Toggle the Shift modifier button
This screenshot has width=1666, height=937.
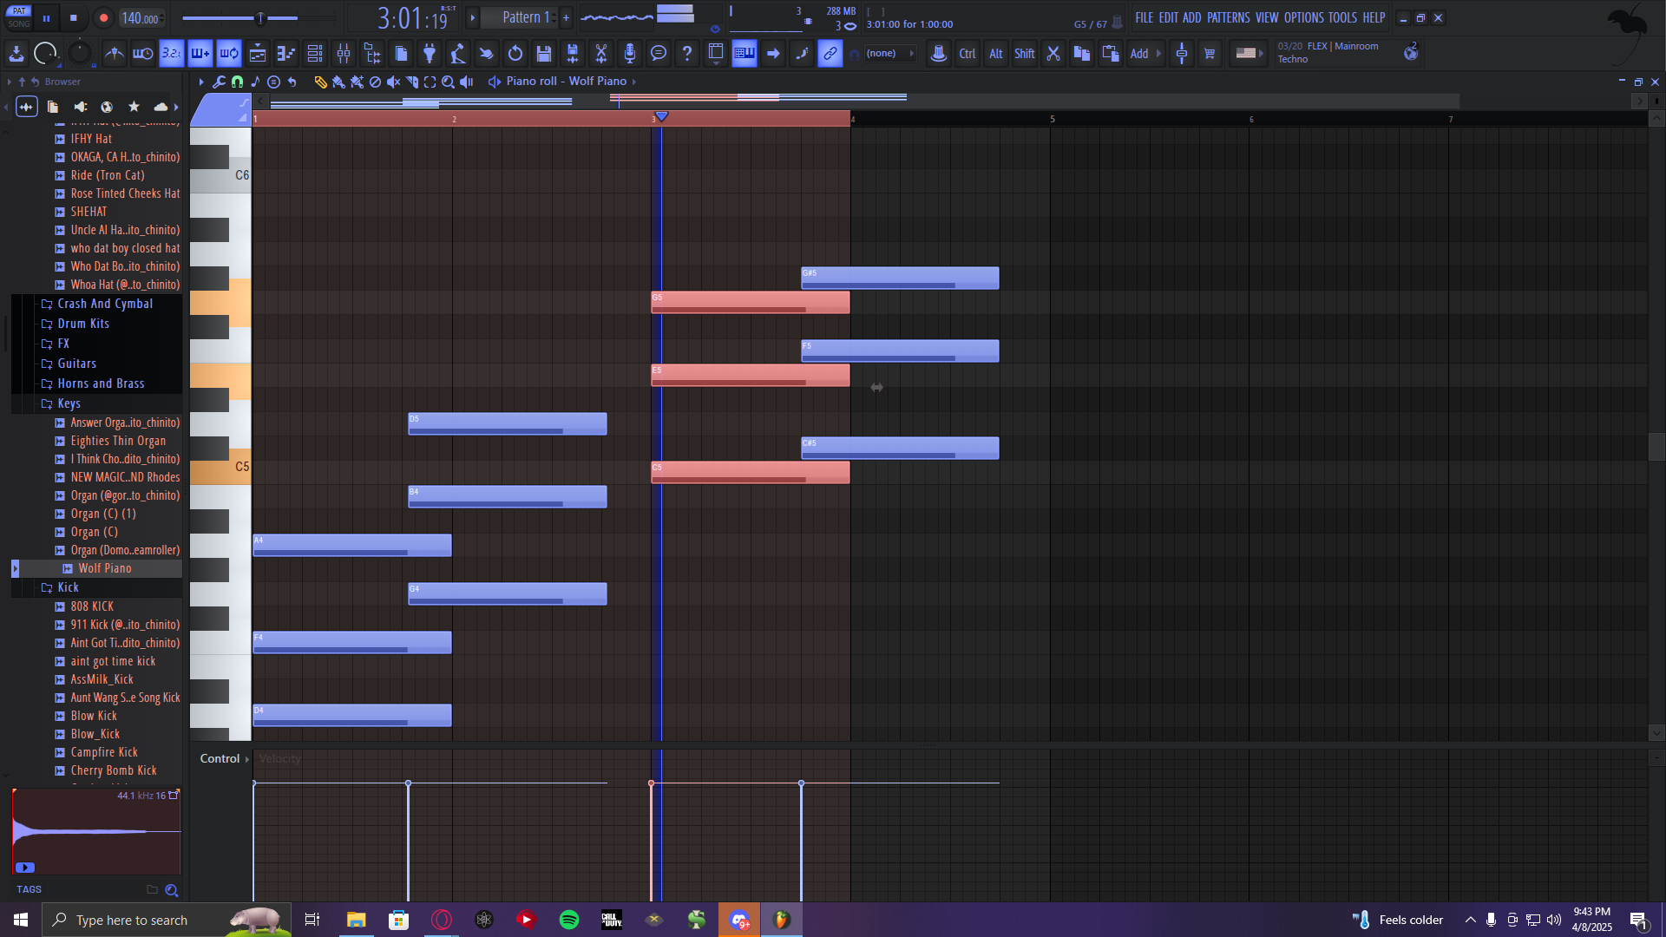coord(1024,54)
